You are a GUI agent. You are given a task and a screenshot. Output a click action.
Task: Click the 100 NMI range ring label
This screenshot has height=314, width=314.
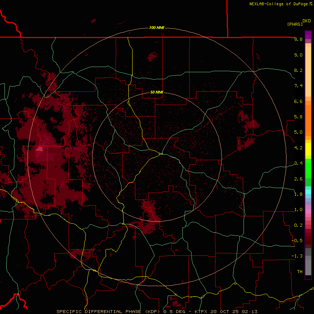[x=157, y=28]
